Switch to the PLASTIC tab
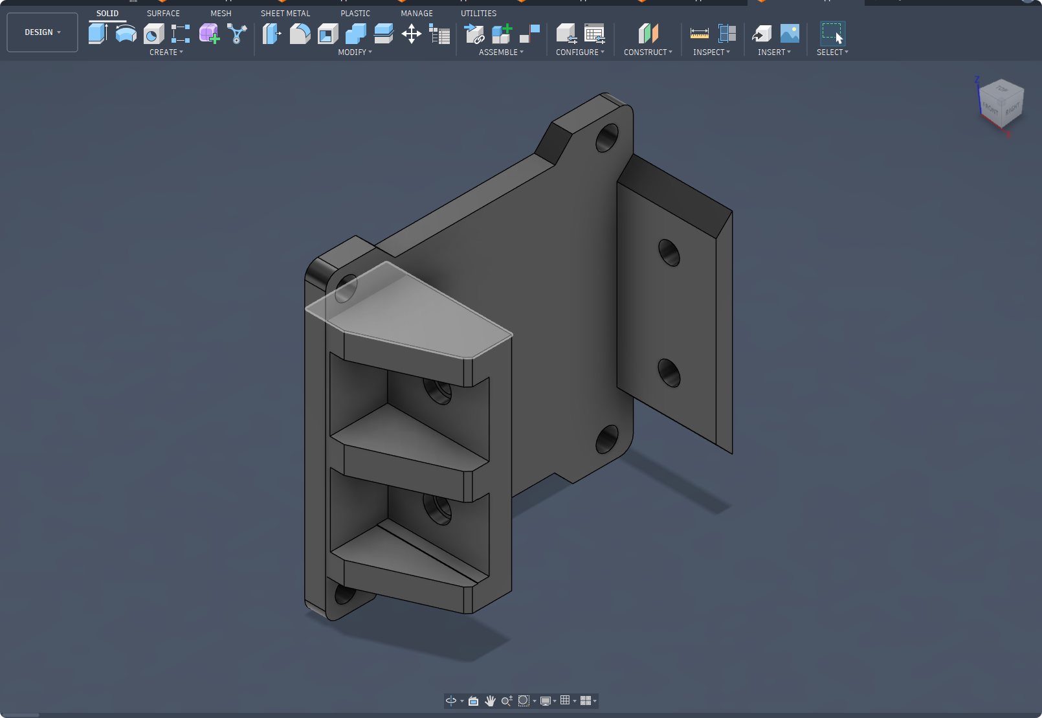The image size is (1042, 718). click(x=355, y=14)
